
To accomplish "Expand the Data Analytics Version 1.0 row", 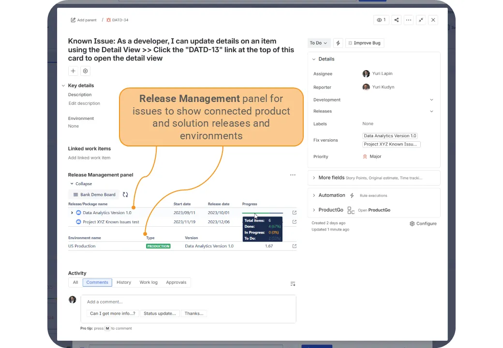I will pos(72,213).
